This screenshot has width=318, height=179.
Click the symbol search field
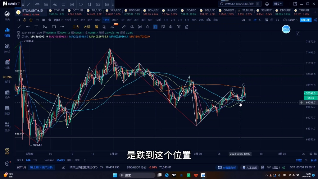(x=239, y=4)
